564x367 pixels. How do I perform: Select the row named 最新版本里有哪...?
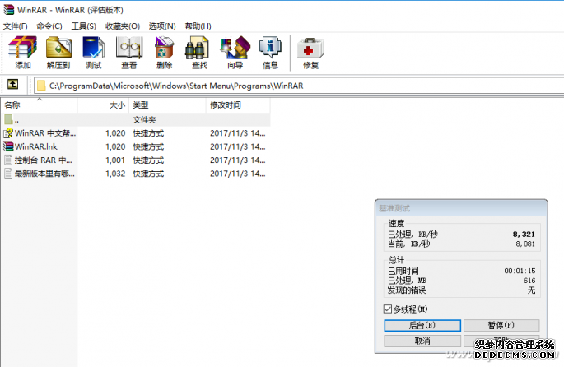[136, 174]
